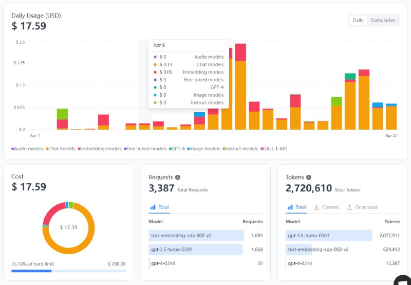The width and height of the screenshot is (411, 285).
Task: Click the upload arrow icon beside Generated
Action: coord(349,207)
